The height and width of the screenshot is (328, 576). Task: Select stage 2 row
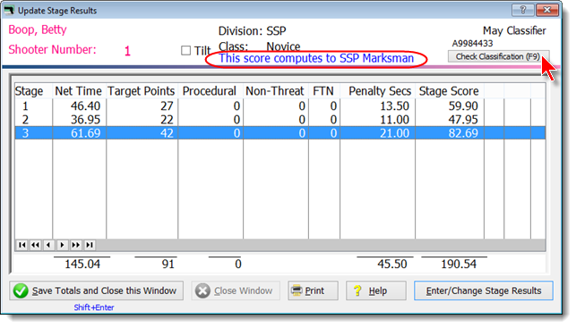click(279, 120)
